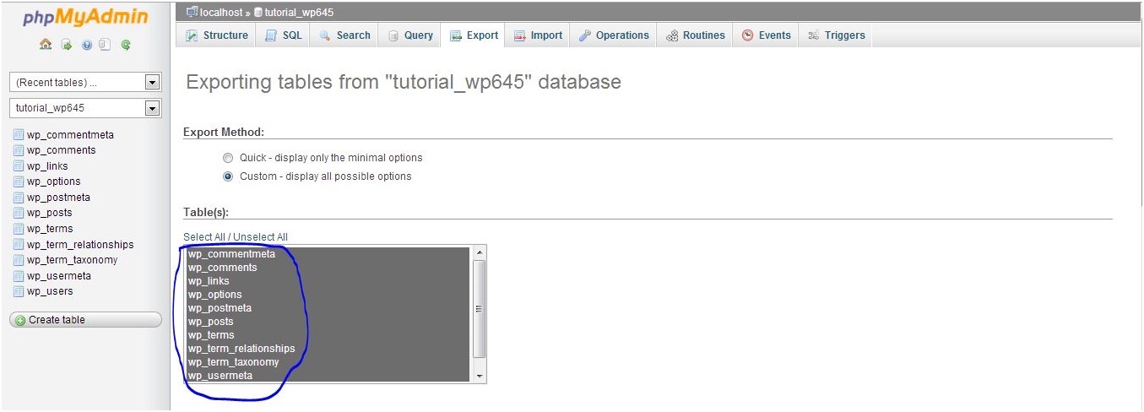Select wp_options in the export table list

click(214, 295)
